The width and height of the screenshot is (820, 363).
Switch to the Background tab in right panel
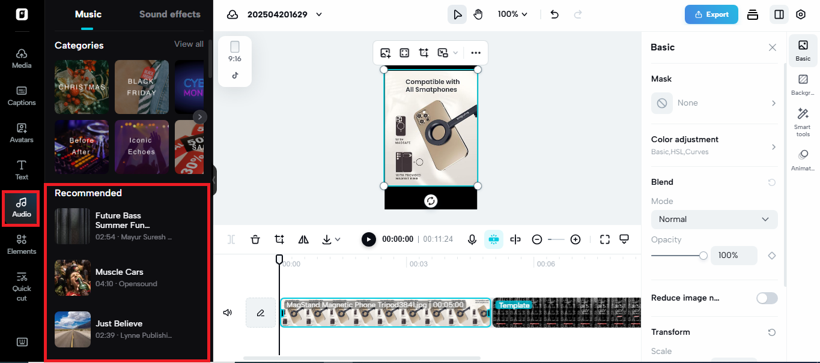click(x=802, y=84)
